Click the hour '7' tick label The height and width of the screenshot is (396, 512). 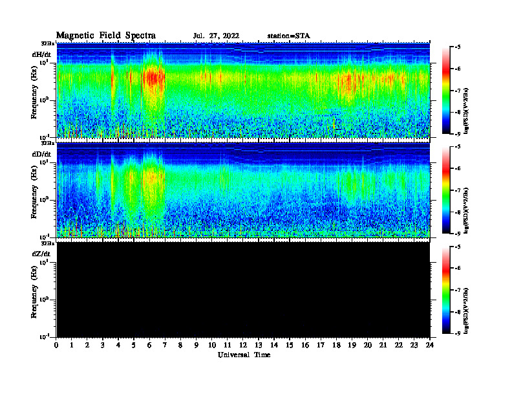[x=165, y=346]
